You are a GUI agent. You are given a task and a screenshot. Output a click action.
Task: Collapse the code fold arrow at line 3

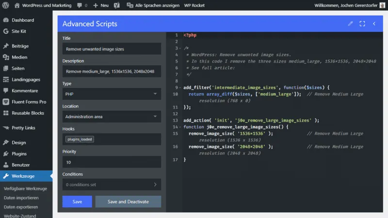pos(180,48)
